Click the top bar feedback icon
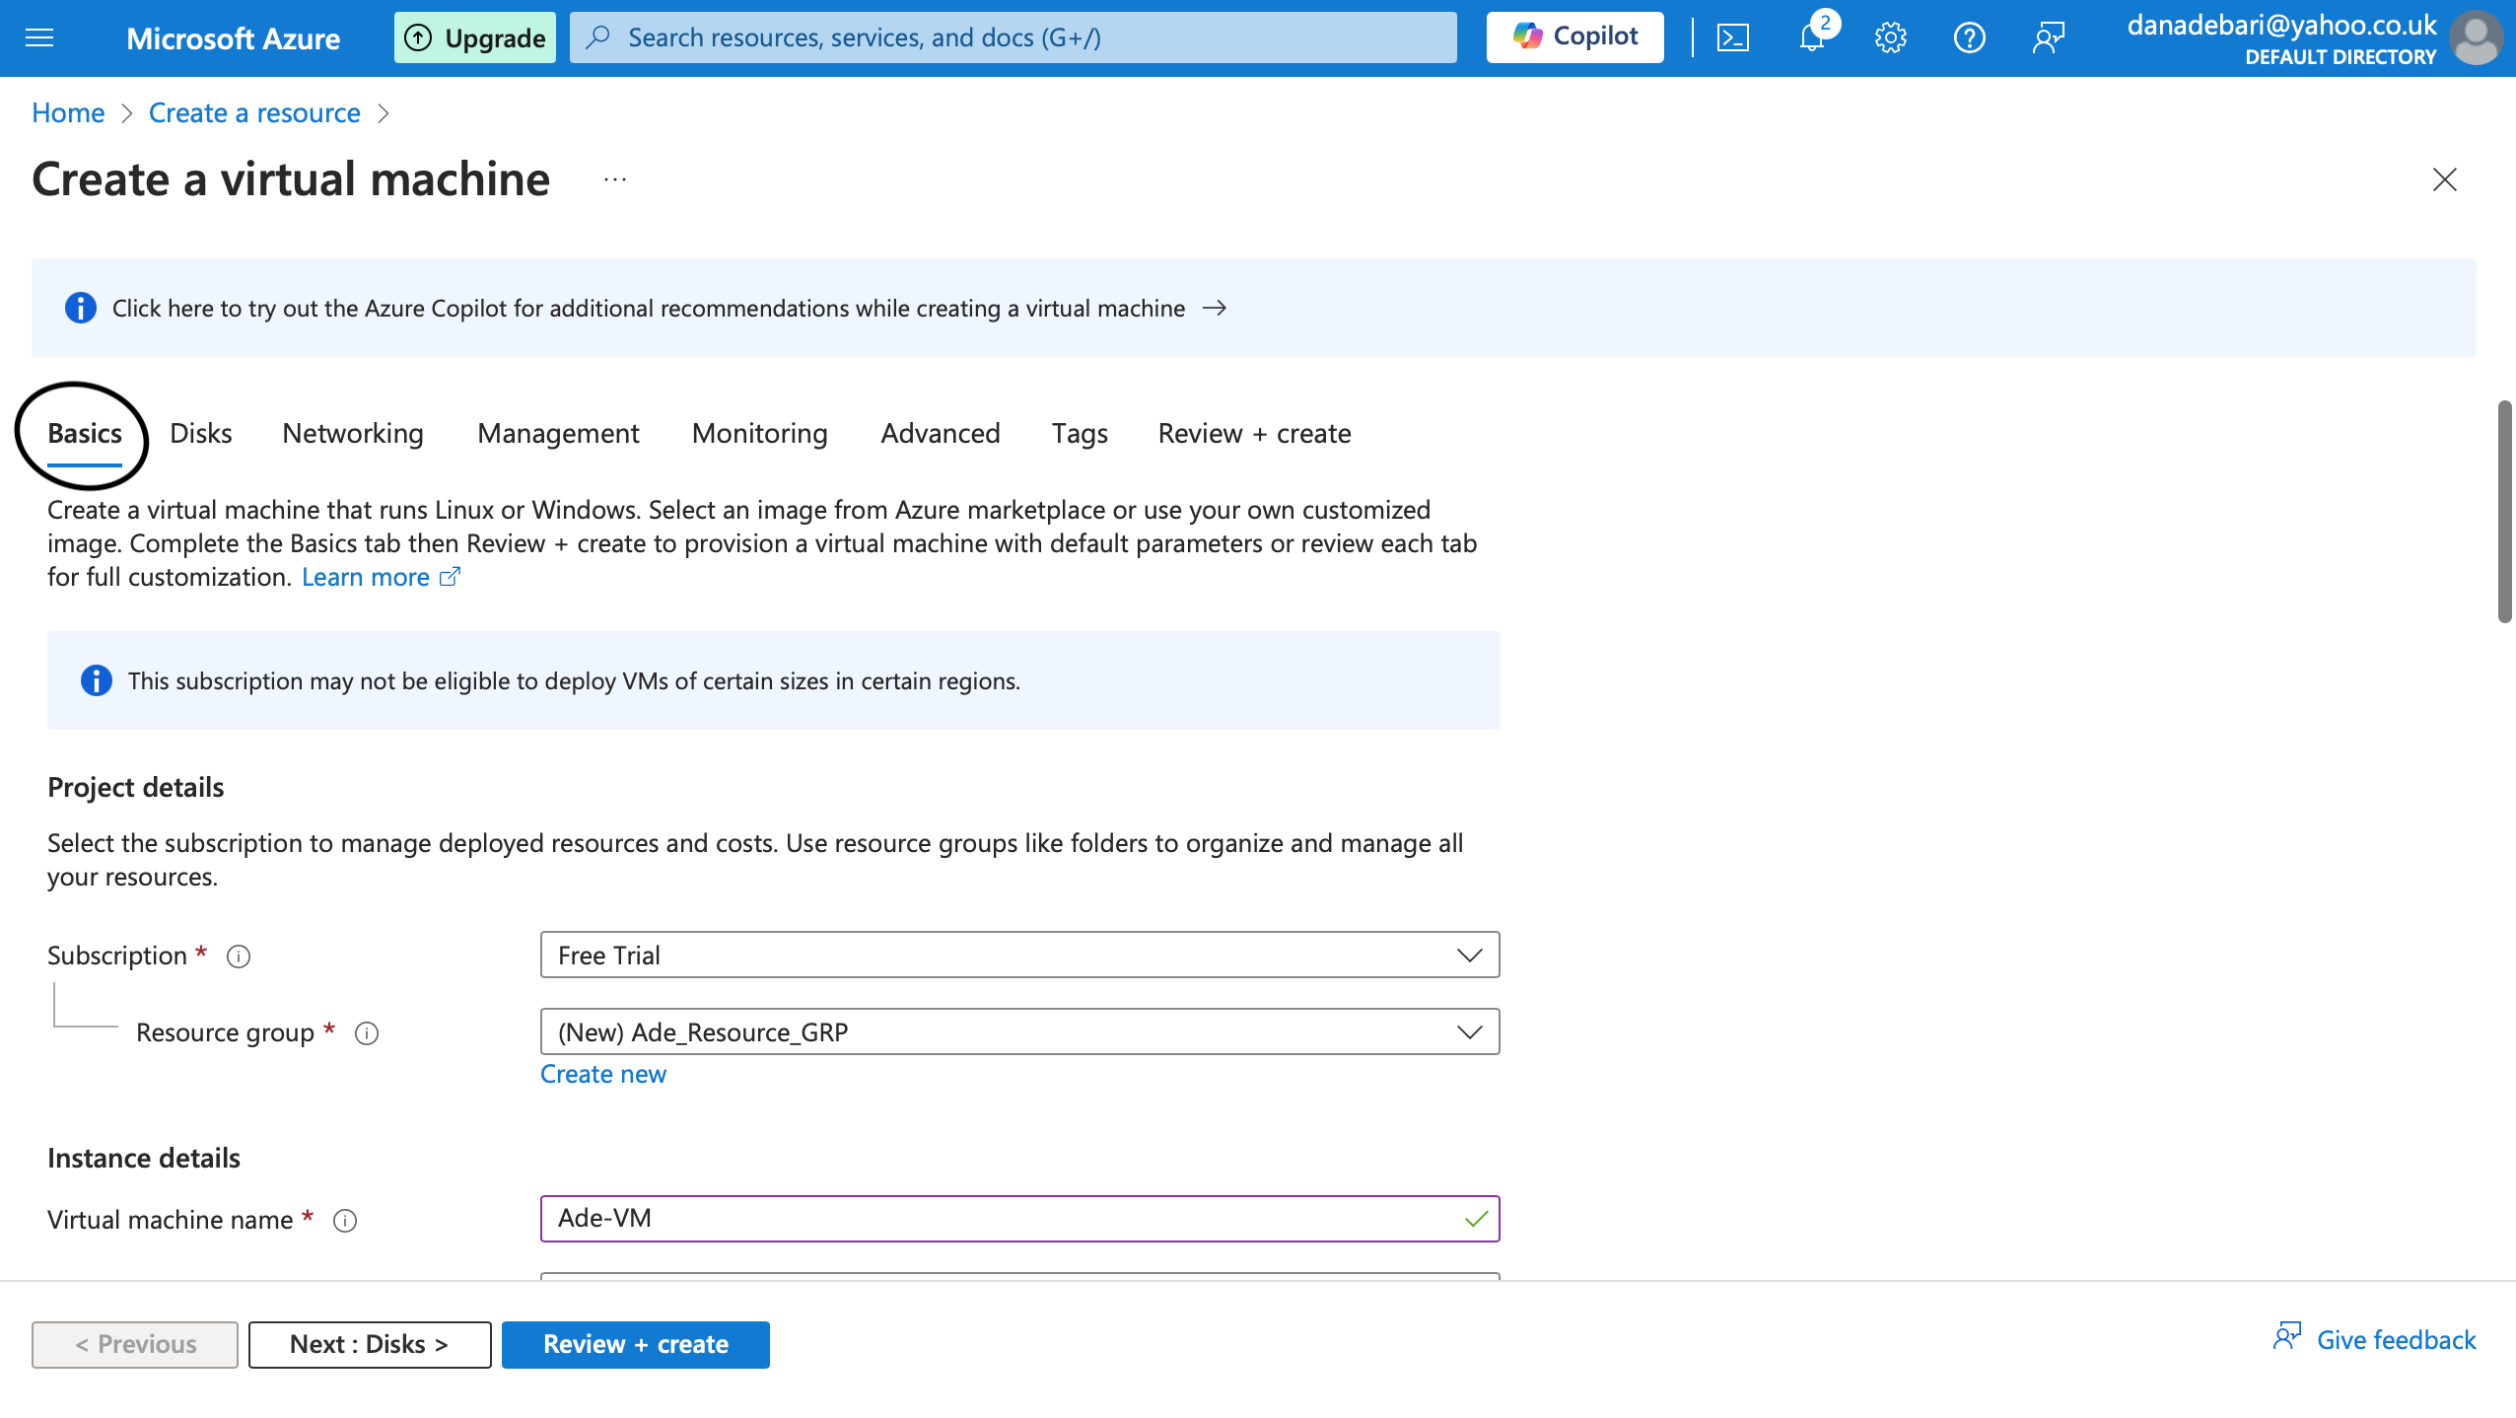This screenshot has height=1418, width=2516. [x=2048, y=37]
